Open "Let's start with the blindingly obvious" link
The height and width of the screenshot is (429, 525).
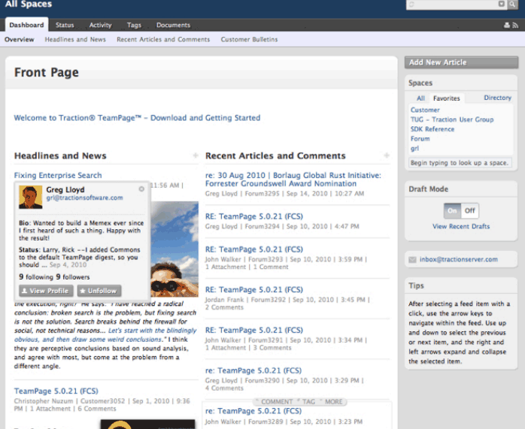[105, 335]
